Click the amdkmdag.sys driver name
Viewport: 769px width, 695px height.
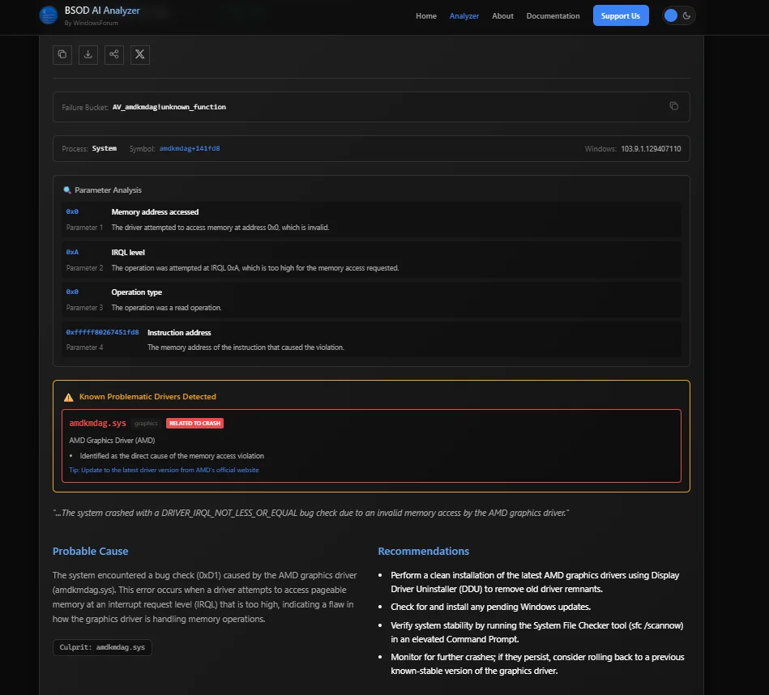[x=97, y=423]
